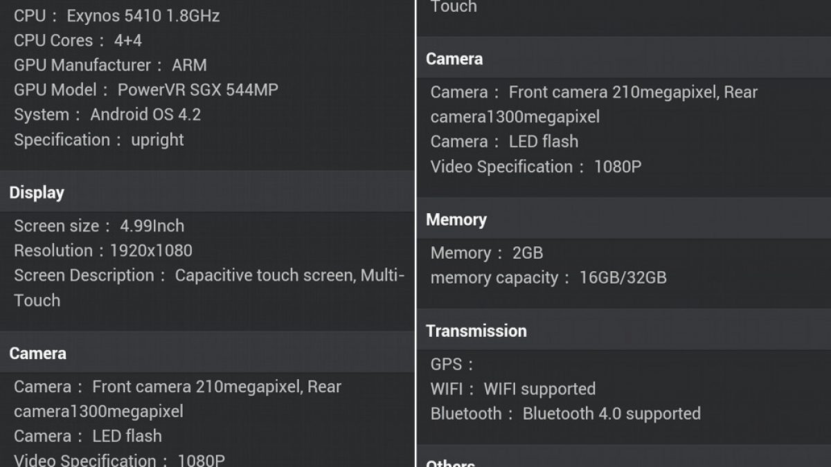Tap the Resolution 1920x1080 entry

tap(103, 250)
